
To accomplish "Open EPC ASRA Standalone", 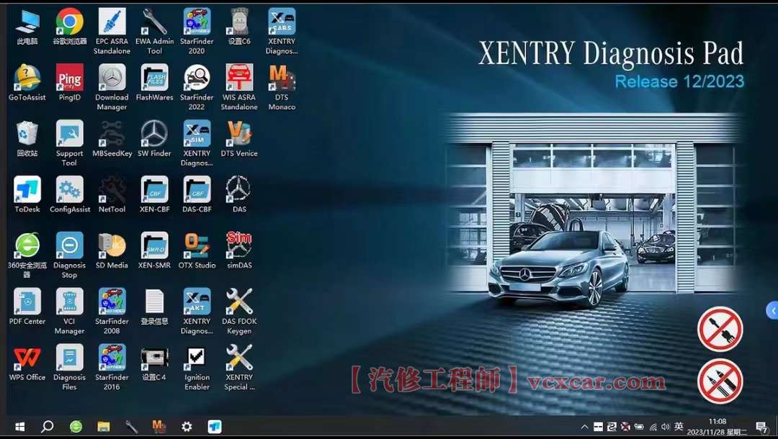I will [112, 22].
